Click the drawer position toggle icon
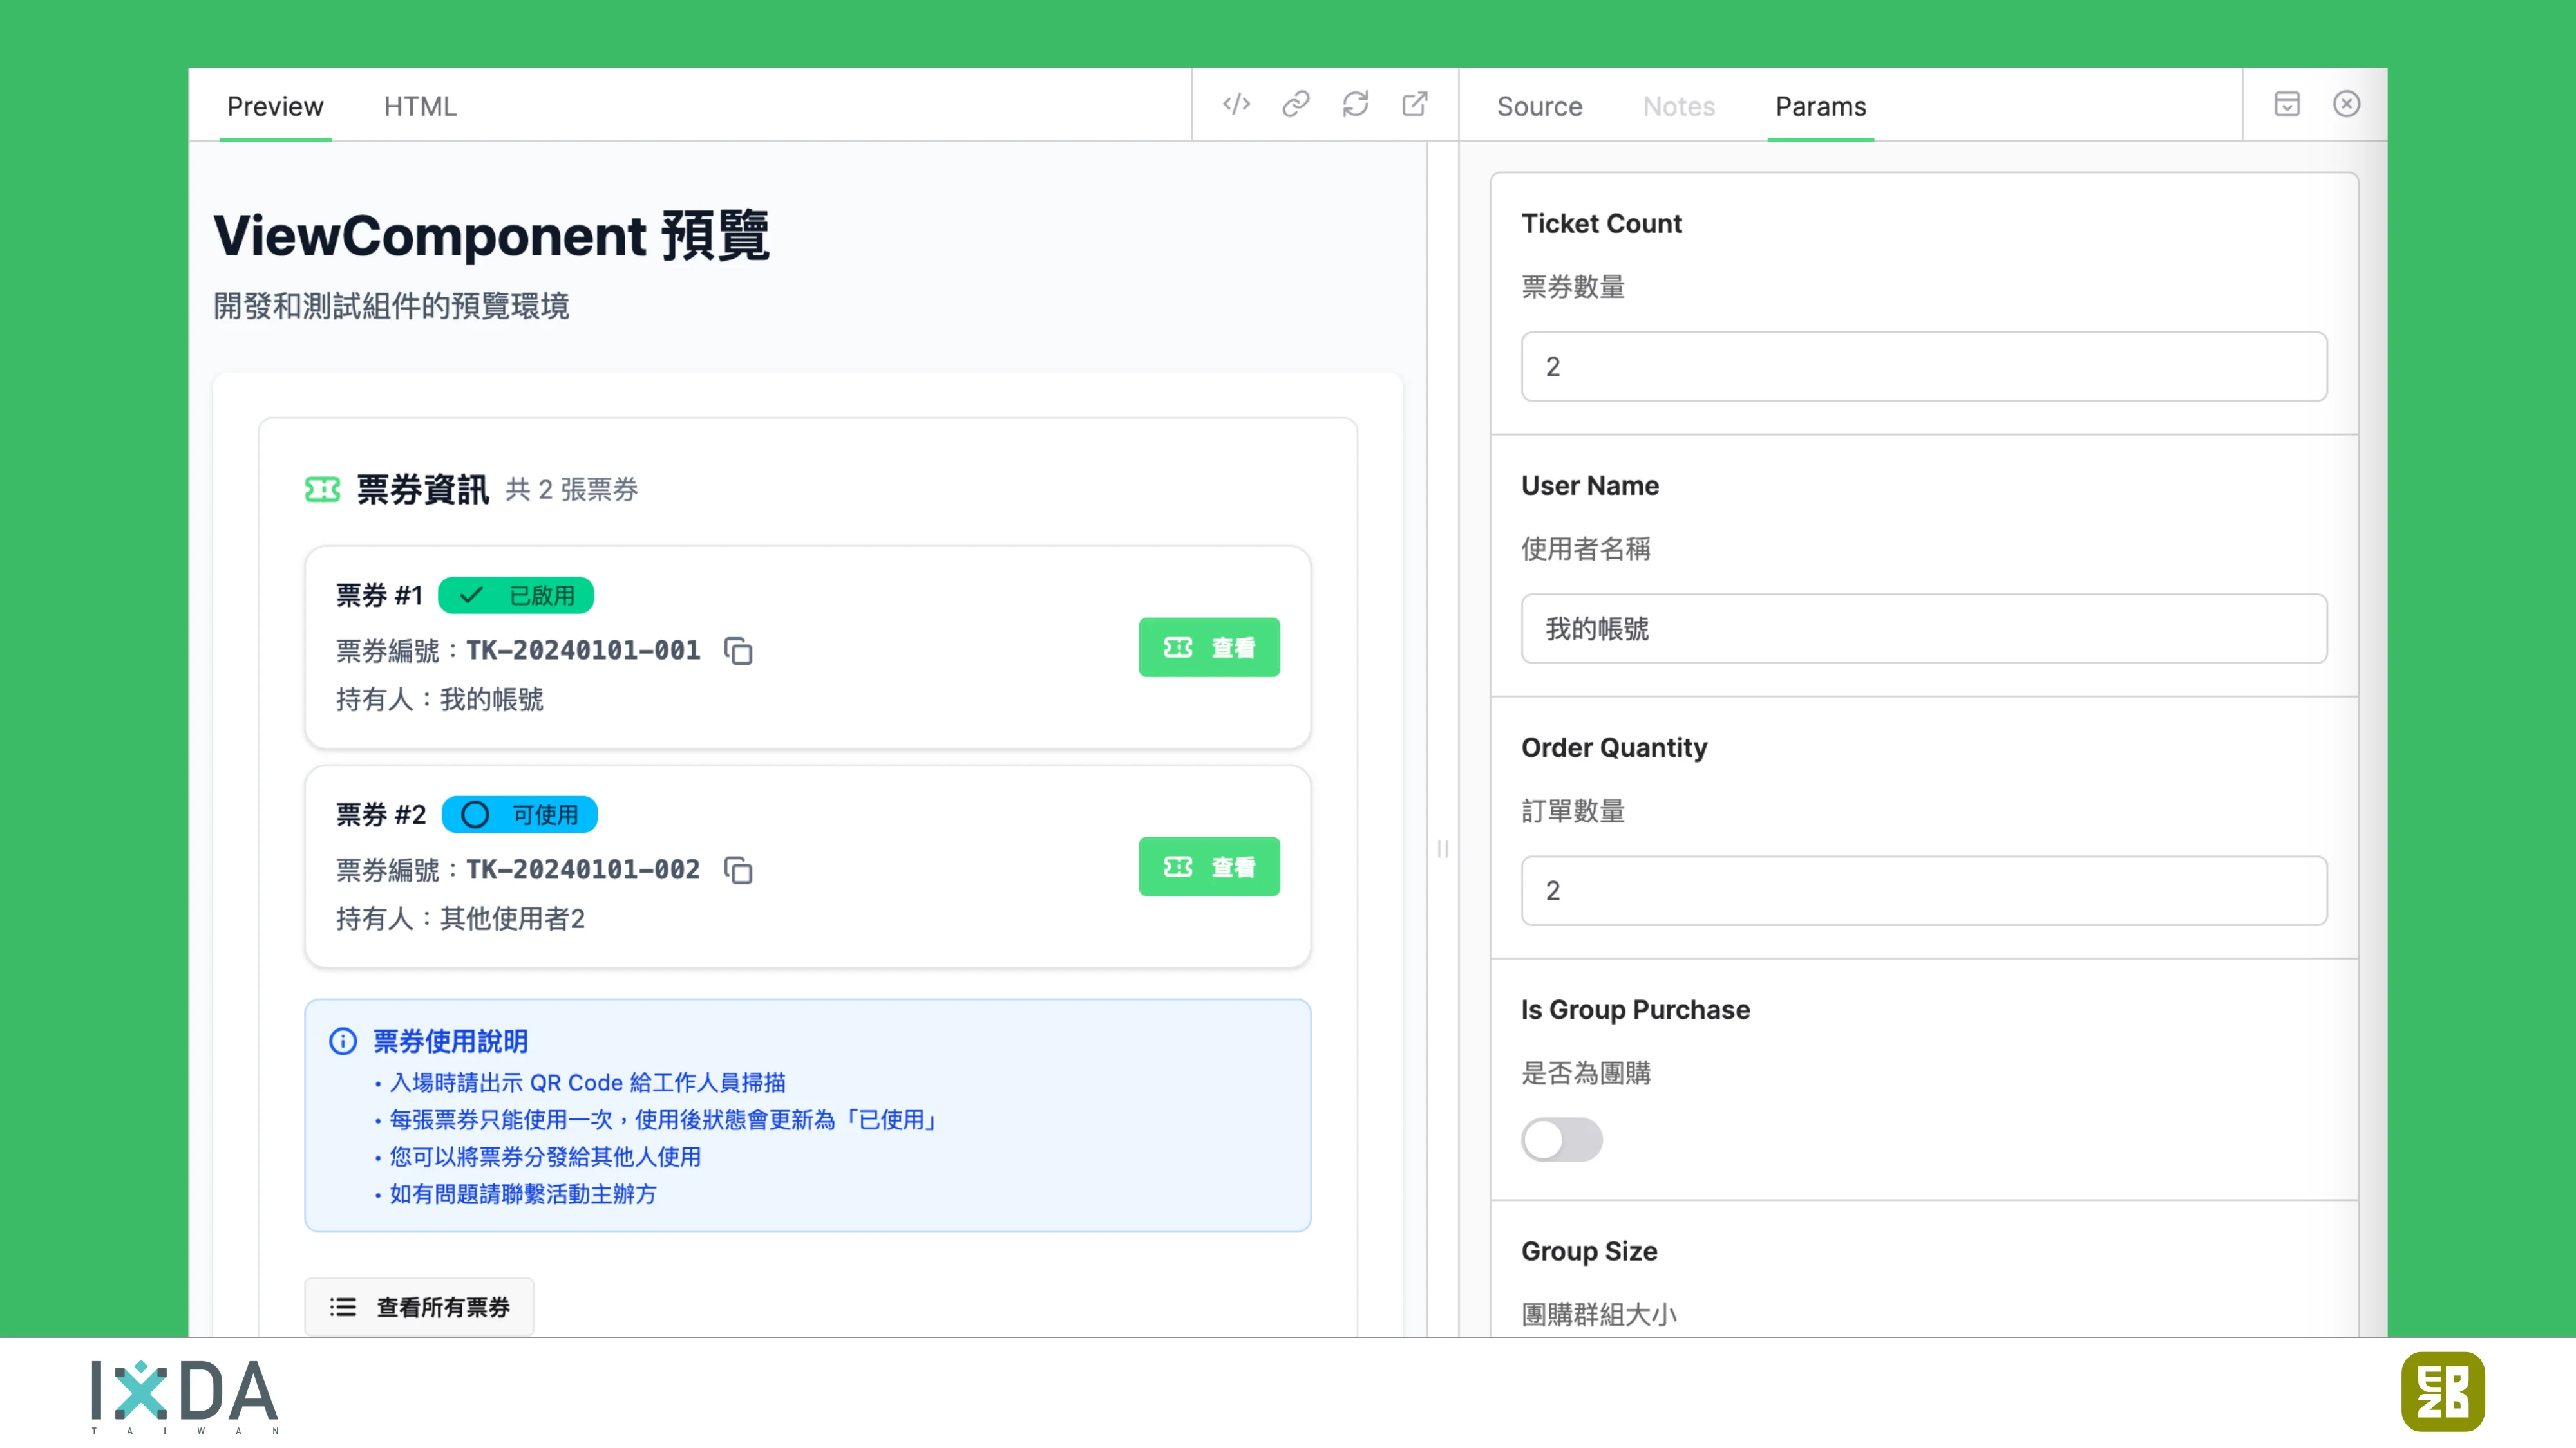2576x1448 pixels. click(x=2287, y=104)
